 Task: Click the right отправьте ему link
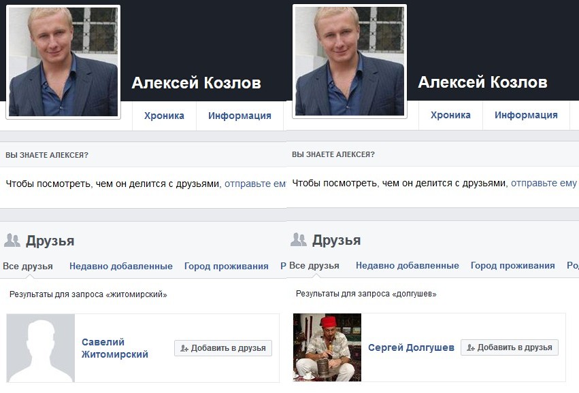click(x=544, y=183)
